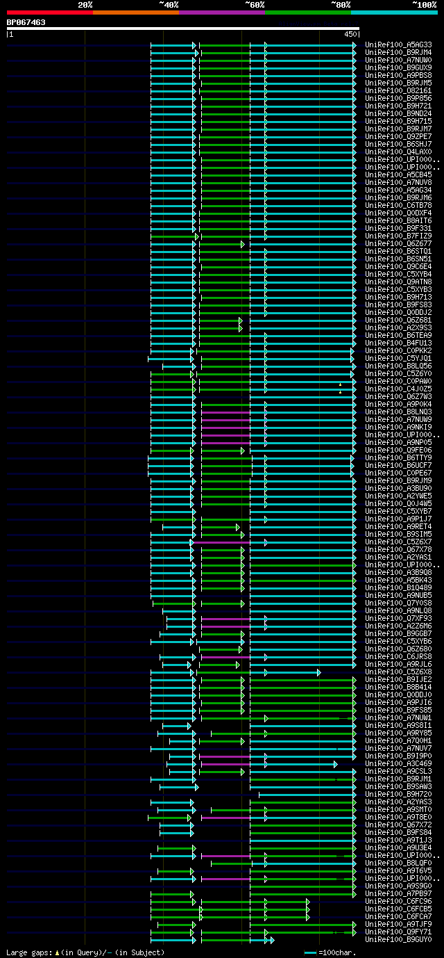
Task: Select the label 'UniRef100_A5BK43'
Action: coord(398,580)
